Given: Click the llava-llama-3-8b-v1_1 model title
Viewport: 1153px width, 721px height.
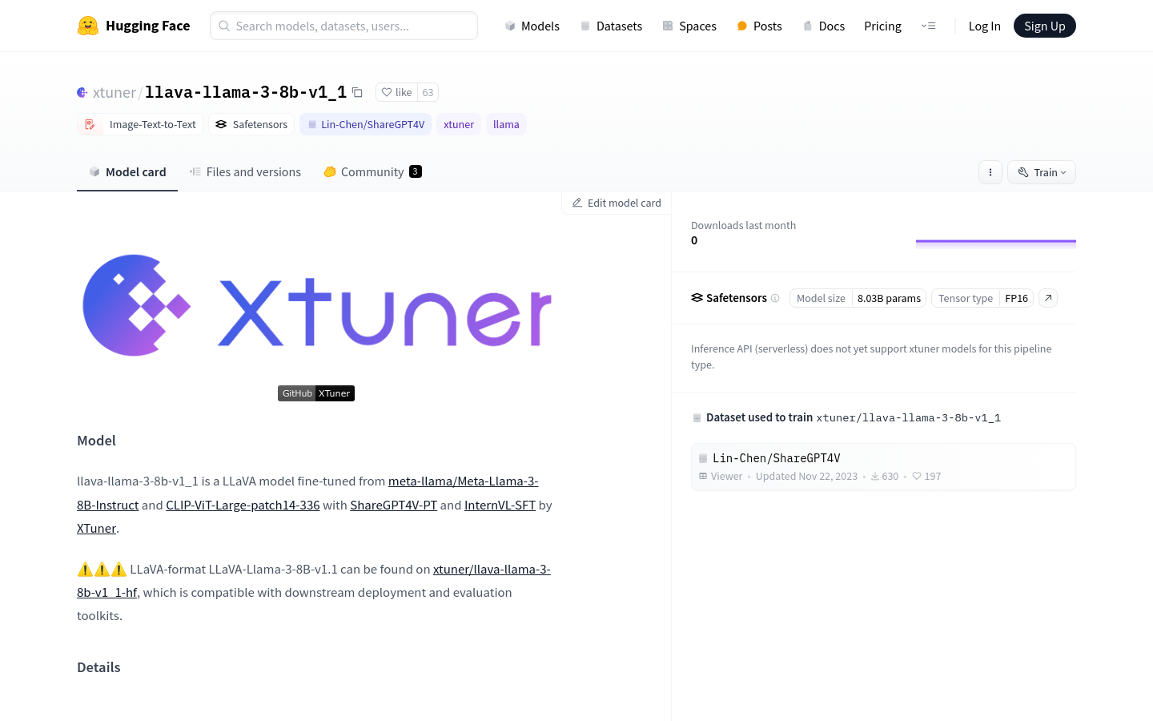Looking at the screenshot, I should 246,92.
